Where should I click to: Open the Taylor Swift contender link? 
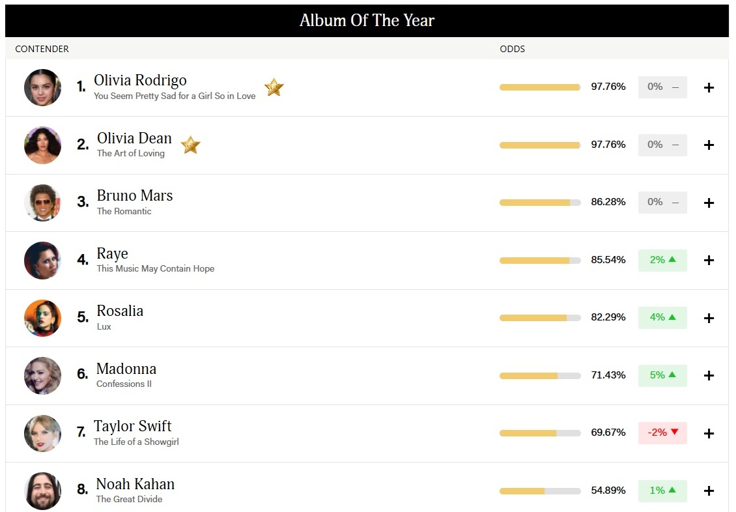click(x=132, y=426)
